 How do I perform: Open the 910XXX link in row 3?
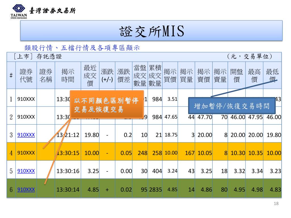[26, 135]
